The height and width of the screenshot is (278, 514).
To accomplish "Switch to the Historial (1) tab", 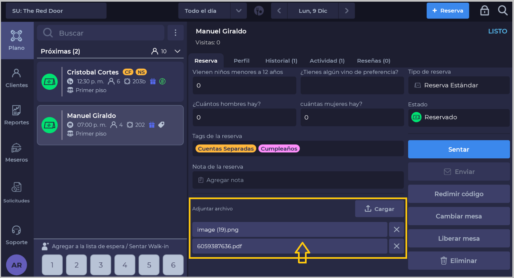I will pos(281,61).
